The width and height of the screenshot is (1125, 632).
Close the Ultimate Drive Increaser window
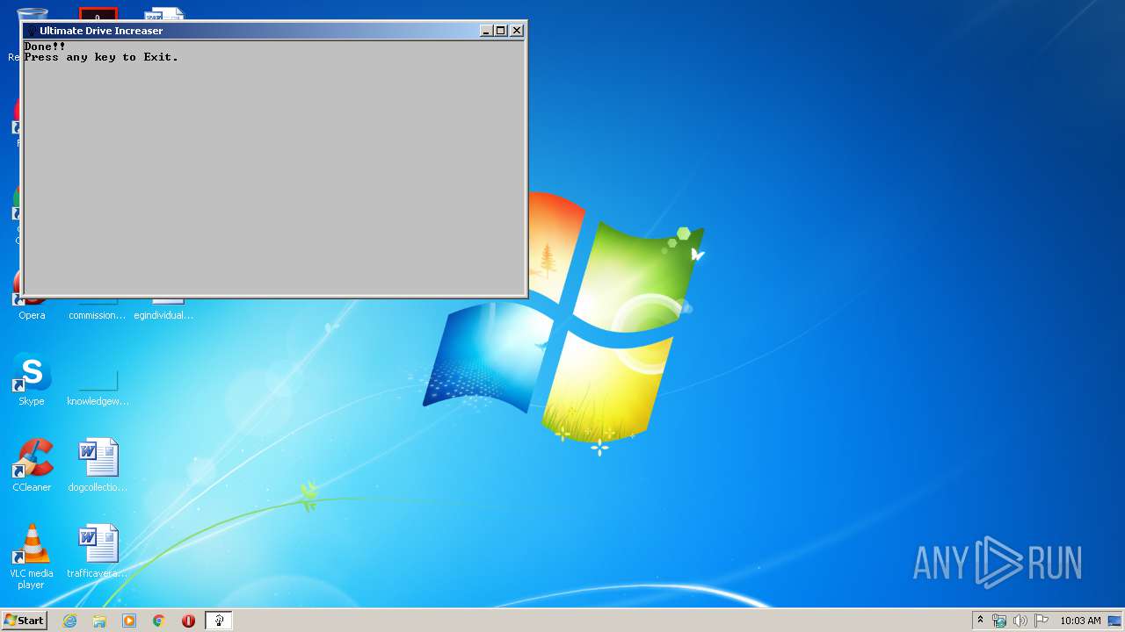517,31
